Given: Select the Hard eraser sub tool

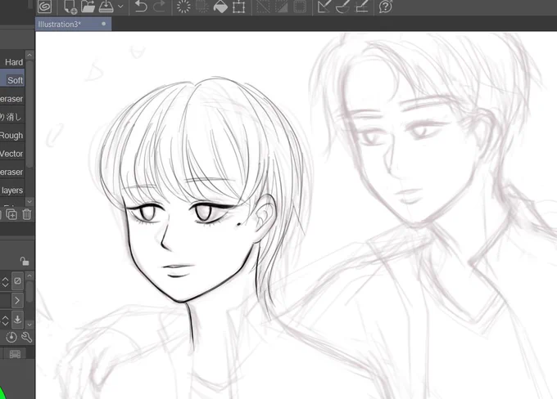Looking at the screenshot, I should [12, 62].
